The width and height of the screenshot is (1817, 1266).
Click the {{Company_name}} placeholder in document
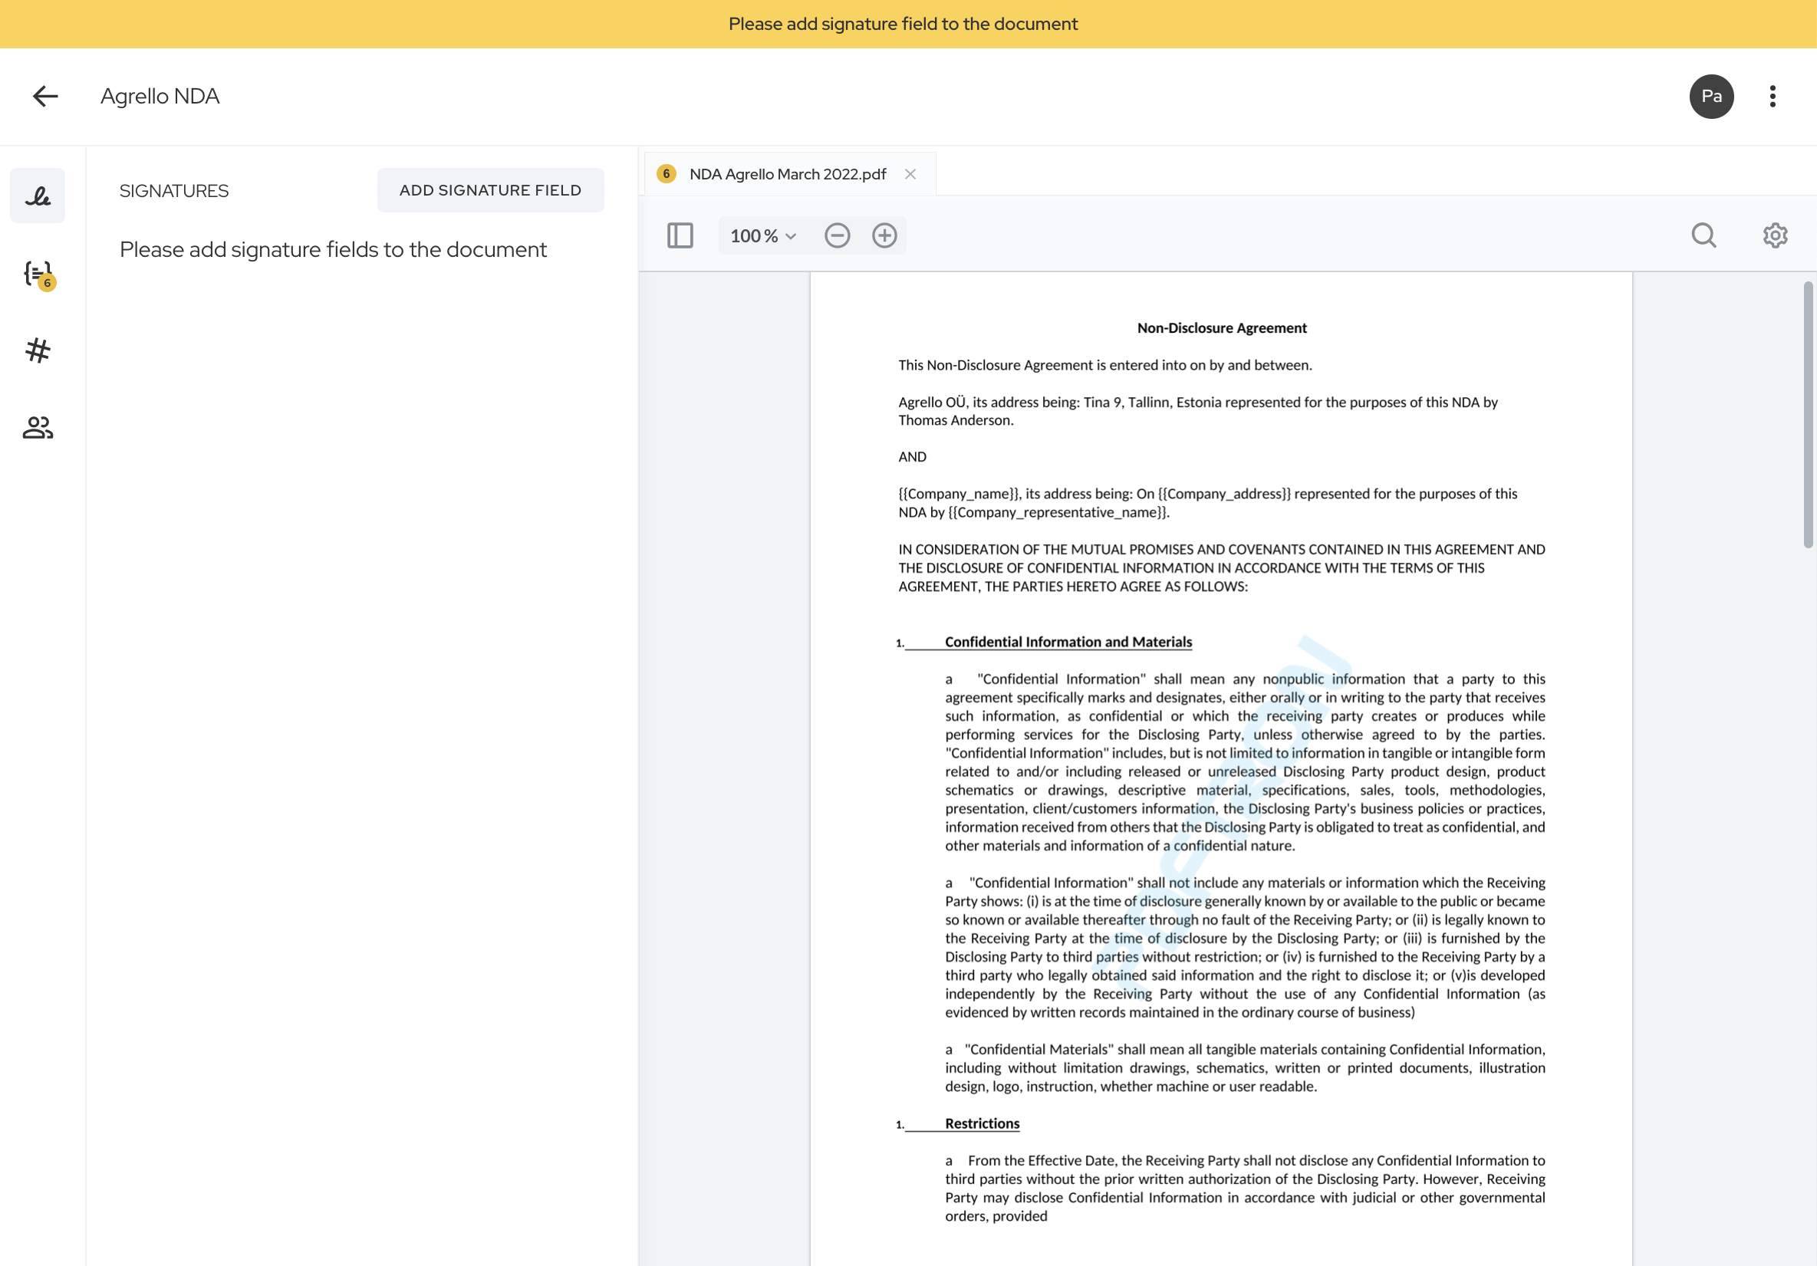tap(957, 494)
